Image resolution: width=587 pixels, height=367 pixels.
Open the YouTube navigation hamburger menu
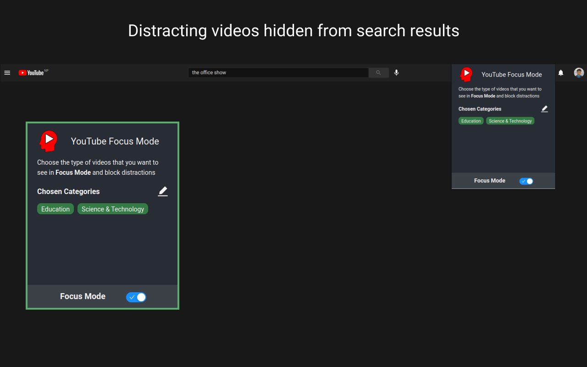pos(7,72)
